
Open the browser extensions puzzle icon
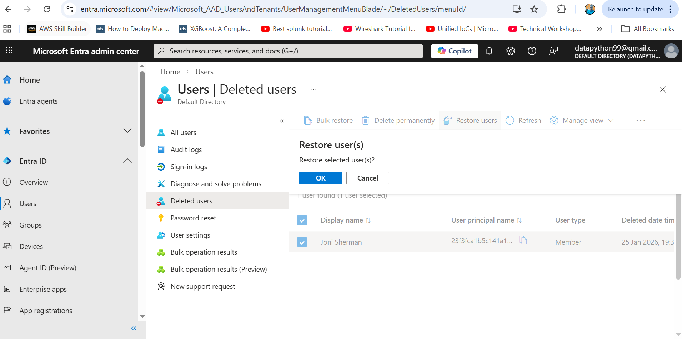click(x=562, y=9)
